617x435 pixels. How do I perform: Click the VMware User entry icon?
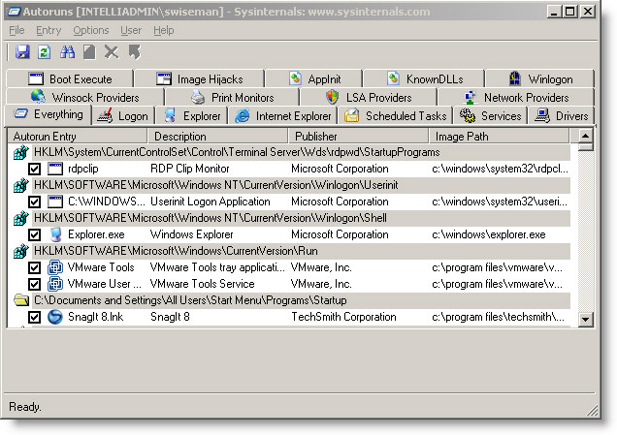pos(55,284)
